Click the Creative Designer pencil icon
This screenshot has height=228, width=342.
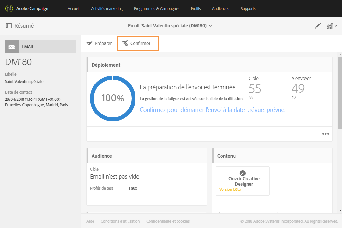[243, 173]
